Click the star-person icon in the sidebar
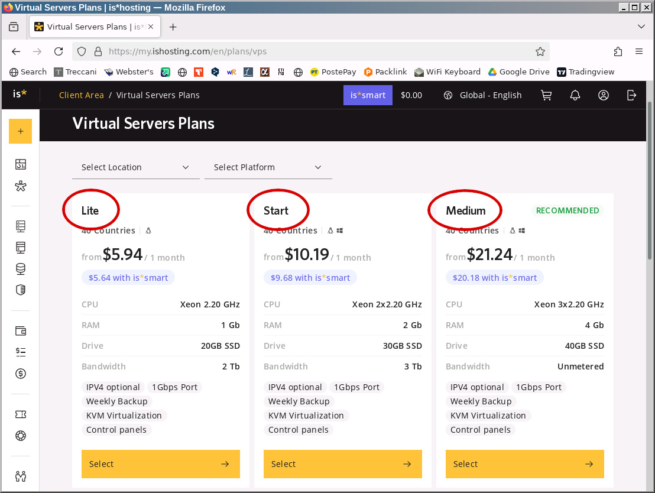 click(x=21, y=186)
